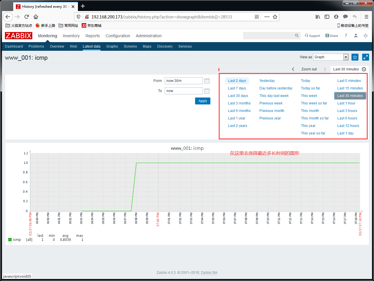Open Zabbix user profile icon
Viewport: 374px width, 281px height.
tap(356, 35)
